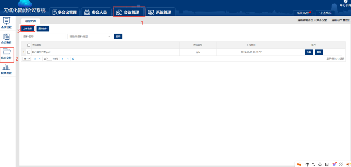Click the 查询 search button
351x167 pixels.
pos(118,36)
